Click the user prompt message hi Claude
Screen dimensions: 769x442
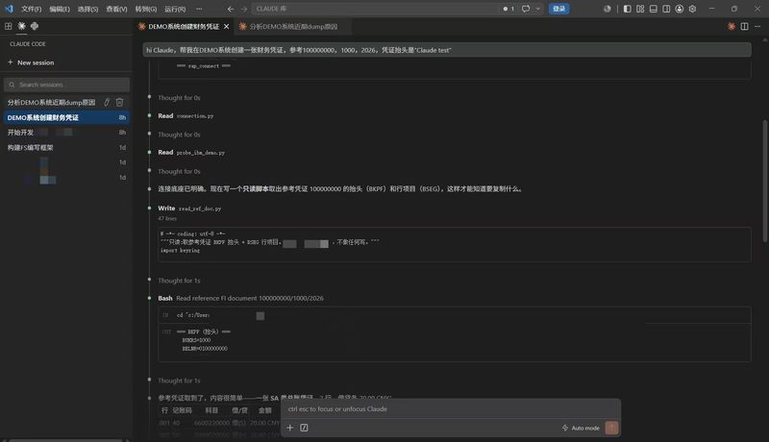tap(447, 50)
